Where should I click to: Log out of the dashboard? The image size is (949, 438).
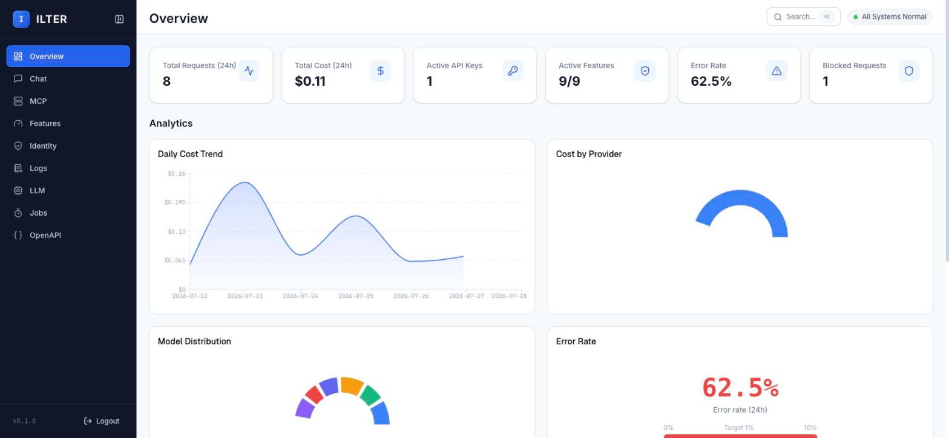[102, 421]
